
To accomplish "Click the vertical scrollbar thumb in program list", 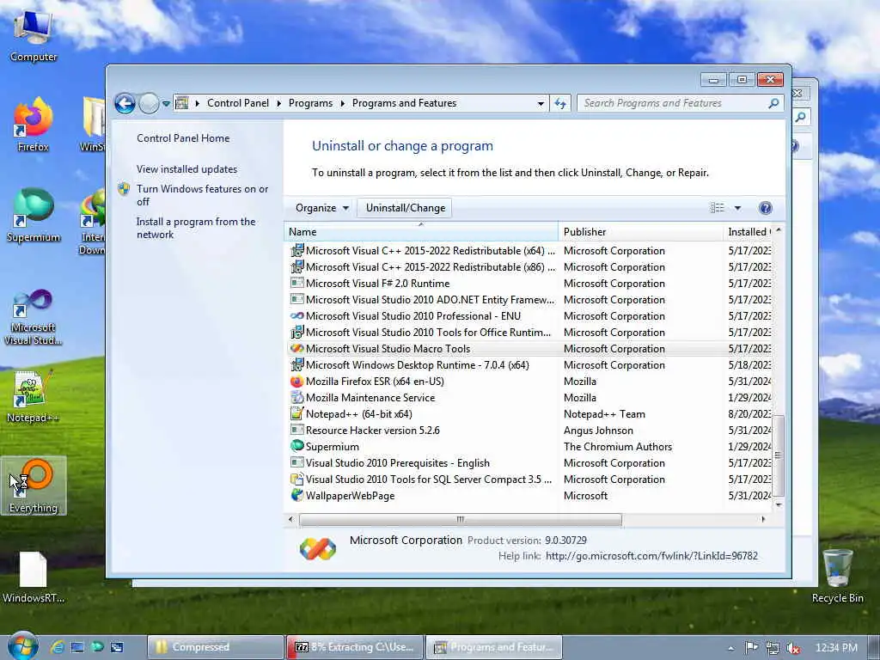I will click(778, 455).
